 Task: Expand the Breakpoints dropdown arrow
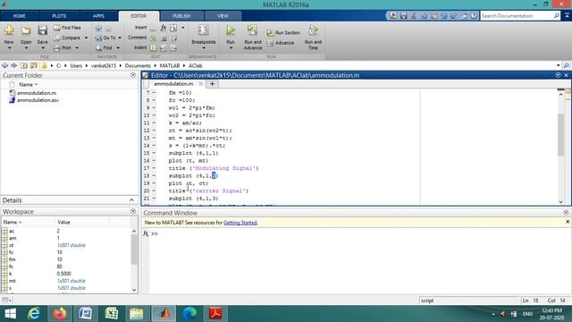click(204, 48)
